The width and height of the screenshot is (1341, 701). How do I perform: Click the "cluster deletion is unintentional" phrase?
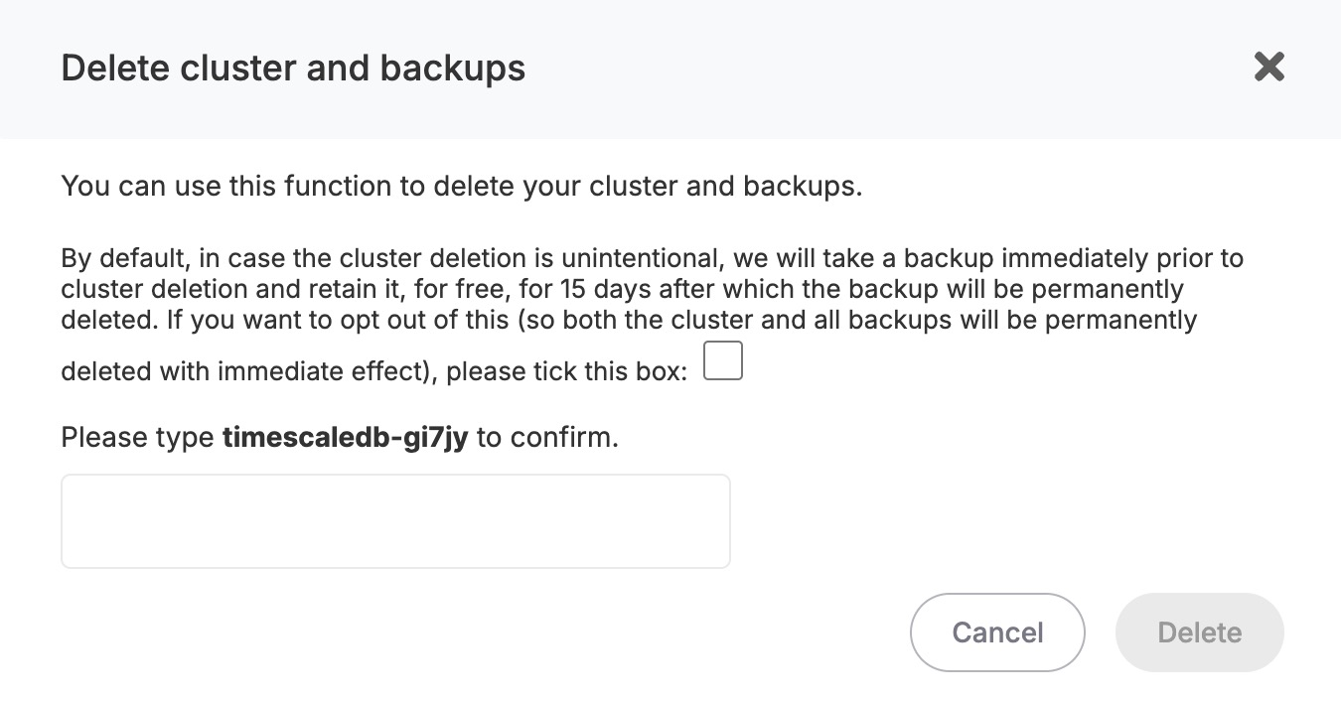click(519, 259)
